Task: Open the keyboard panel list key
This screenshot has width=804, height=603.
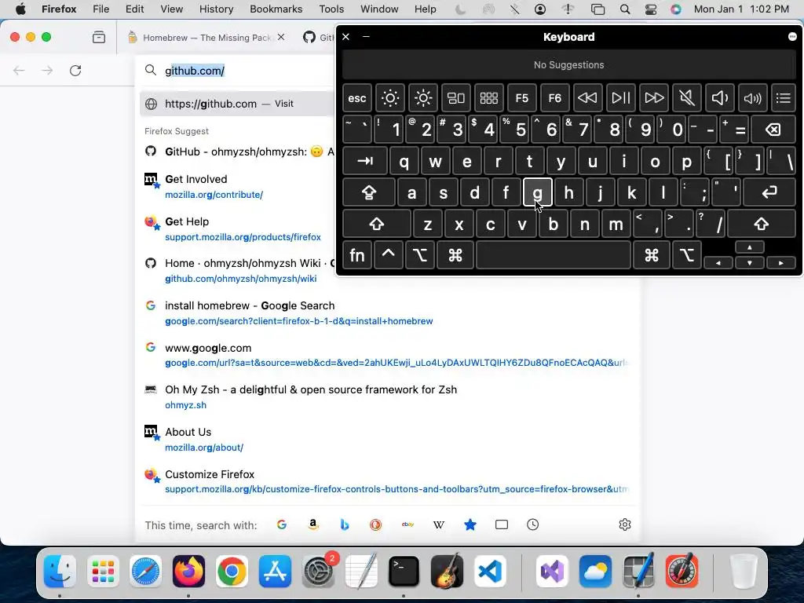Action: pyautogui.click(x=784, y=98)
